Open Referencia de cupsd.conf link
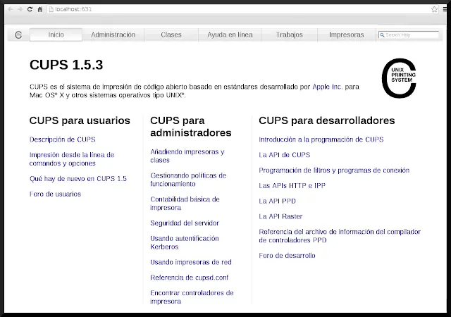Screen dimensions: 451x317 [x=190, y=278]
